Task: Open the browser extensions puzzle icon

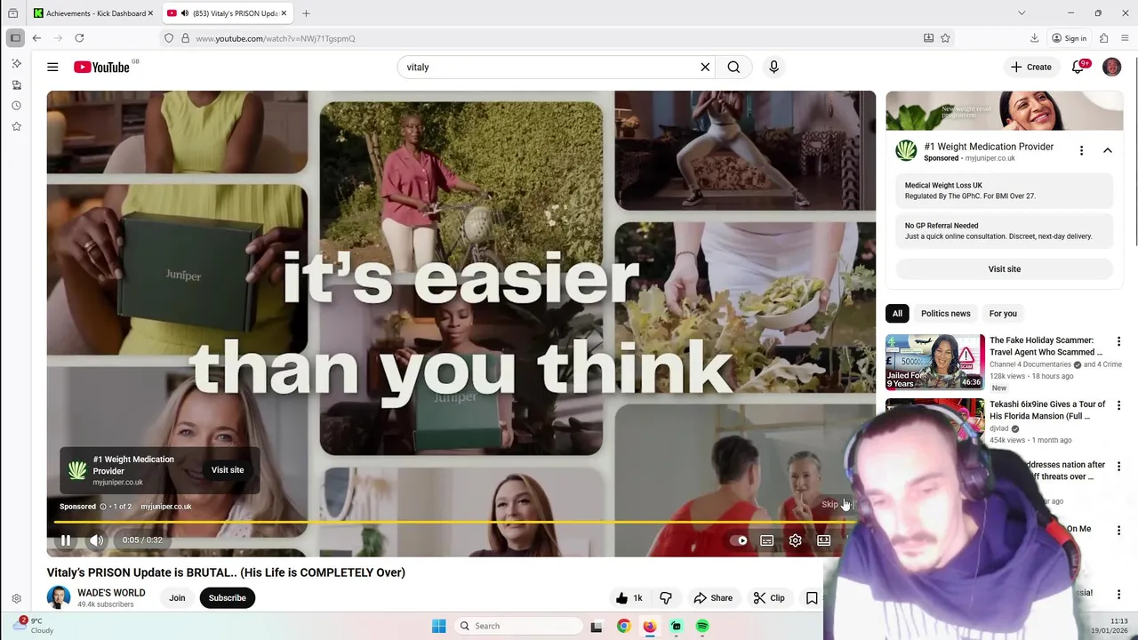Action: pyautogui.click(x=1103, y=38)
